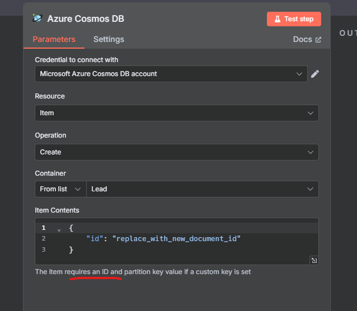Click the replace_with_new_document_id value text
Screen dimensions: 357x311
[x=176, y=239]
